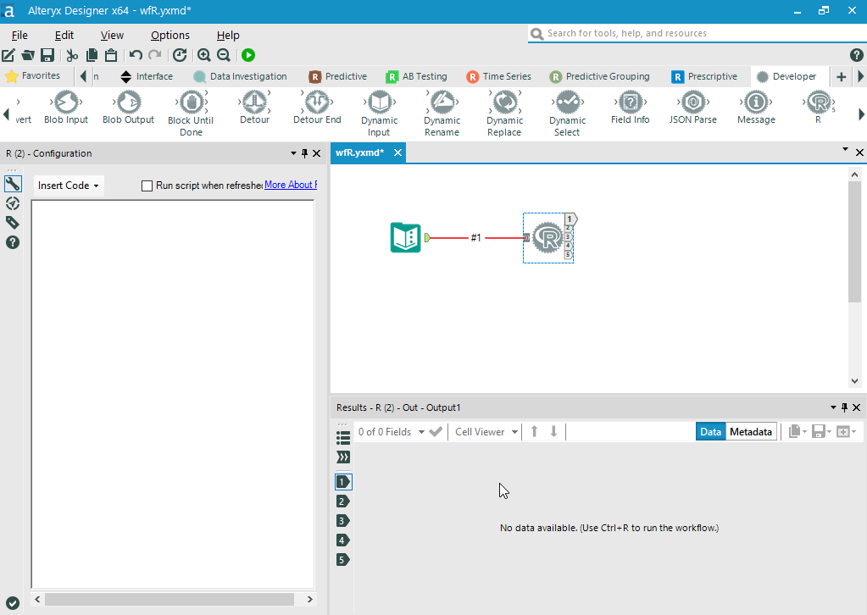
Task: Select the Detour End tool
Action: coord(317,108)
